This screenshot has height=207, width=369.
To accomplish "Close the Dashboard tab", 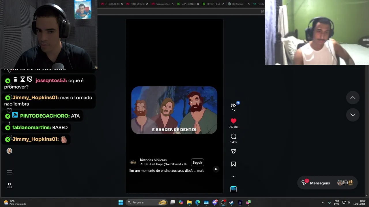I will click(x=248, y=4).
